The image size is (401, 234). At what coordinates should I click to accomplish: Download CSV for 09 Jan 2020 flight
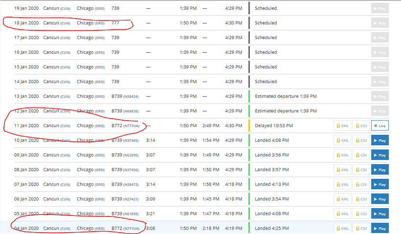(x=361, y=155)
